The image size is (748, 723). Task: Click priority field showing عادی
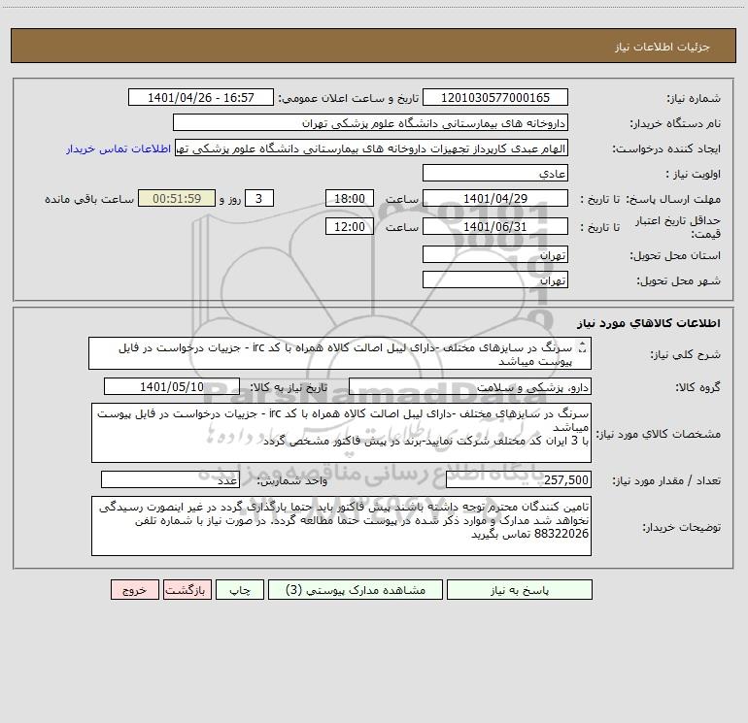tap(495, 173)
